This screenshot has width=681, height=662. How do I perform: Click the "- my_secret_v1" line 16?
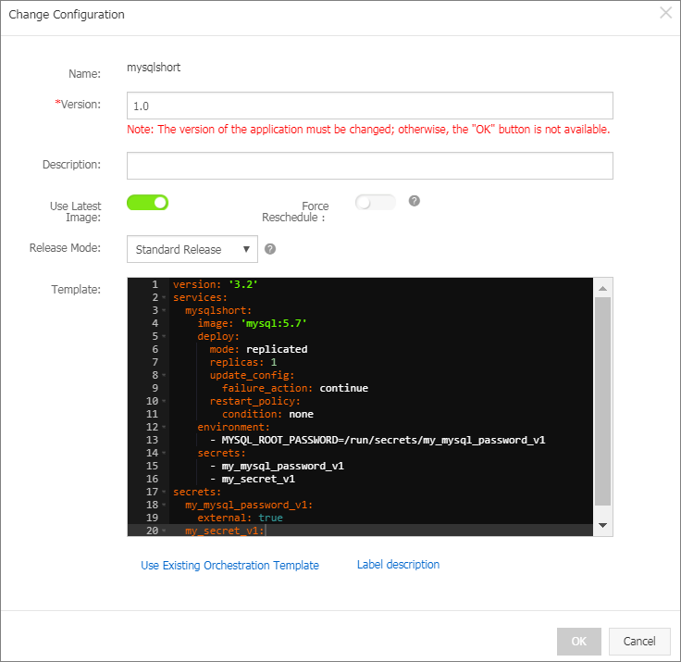[253, 479]
